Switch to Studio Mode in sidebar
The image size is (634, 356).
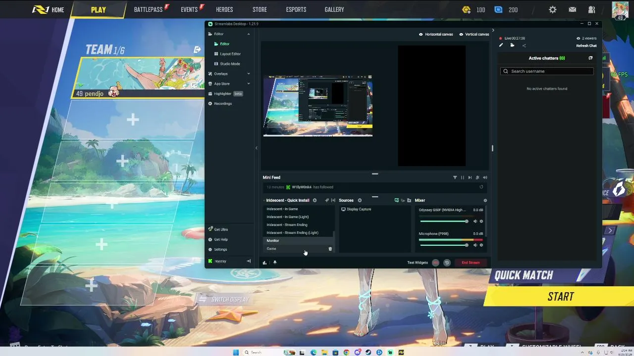pos(227,64)
